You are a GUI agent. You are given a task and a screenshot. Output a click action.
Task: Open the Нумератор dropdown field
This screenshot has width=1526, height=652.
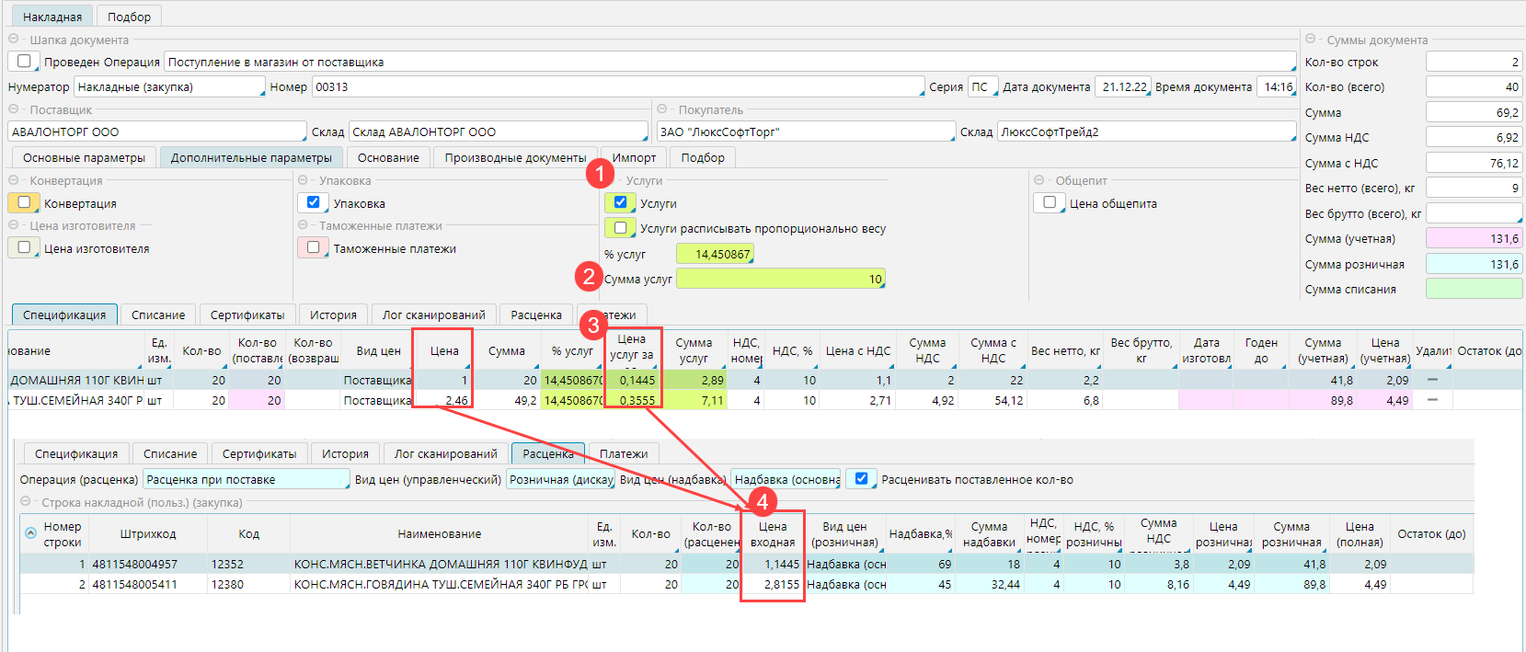pos(170,86)
